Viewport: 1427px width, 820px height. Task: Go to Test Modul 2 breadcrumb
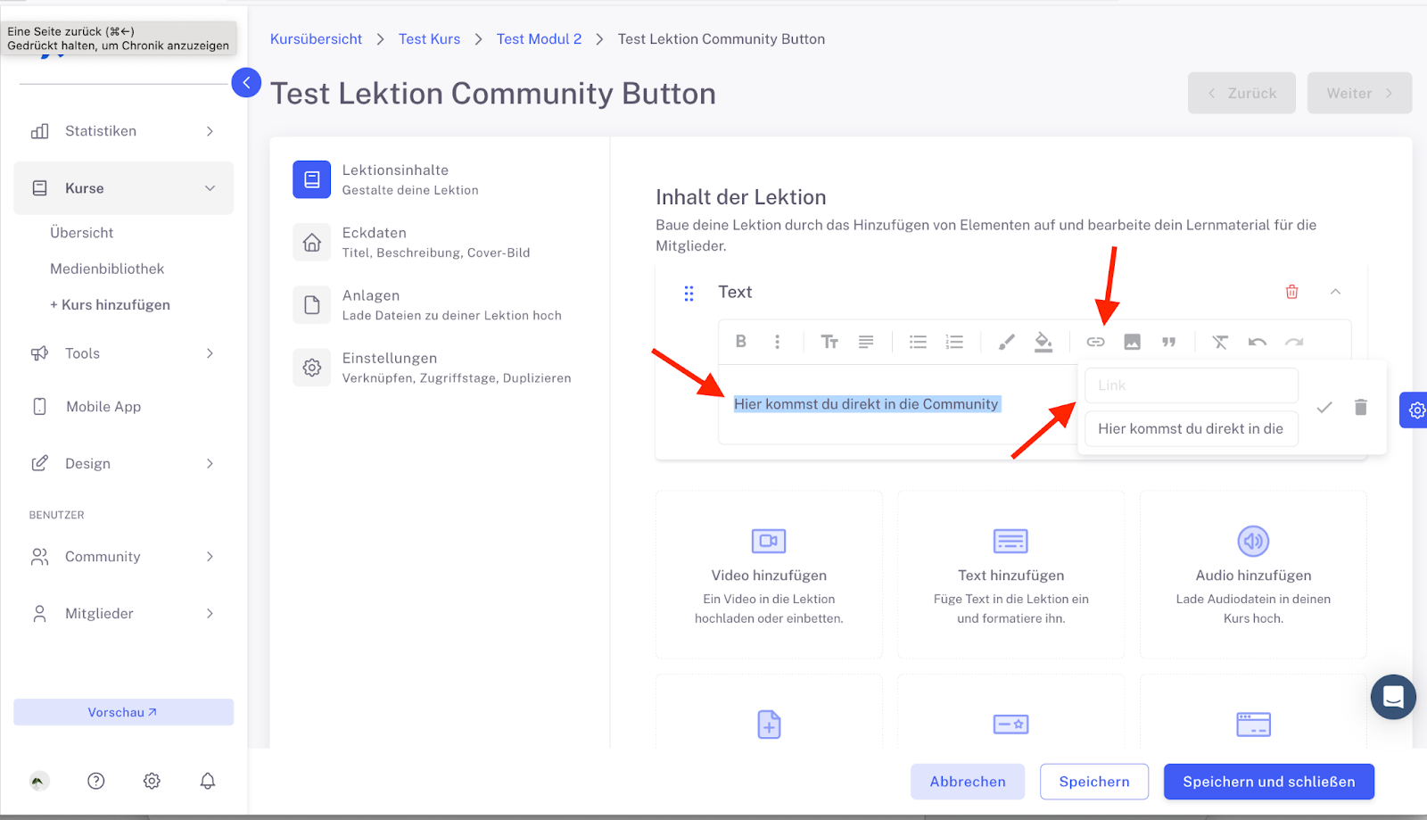539,39
